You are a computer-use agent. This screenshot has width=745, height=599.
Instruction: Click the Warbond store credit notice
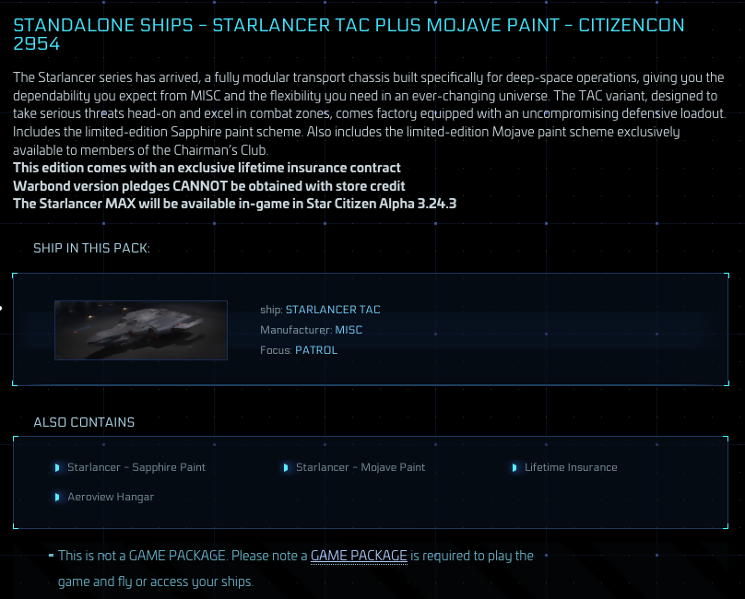coord(209,186)
